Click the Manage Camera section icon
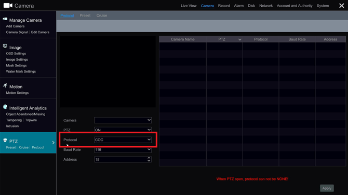Image resolution: width=348 pixels, height=195 pixels. (x=5, y=19)
